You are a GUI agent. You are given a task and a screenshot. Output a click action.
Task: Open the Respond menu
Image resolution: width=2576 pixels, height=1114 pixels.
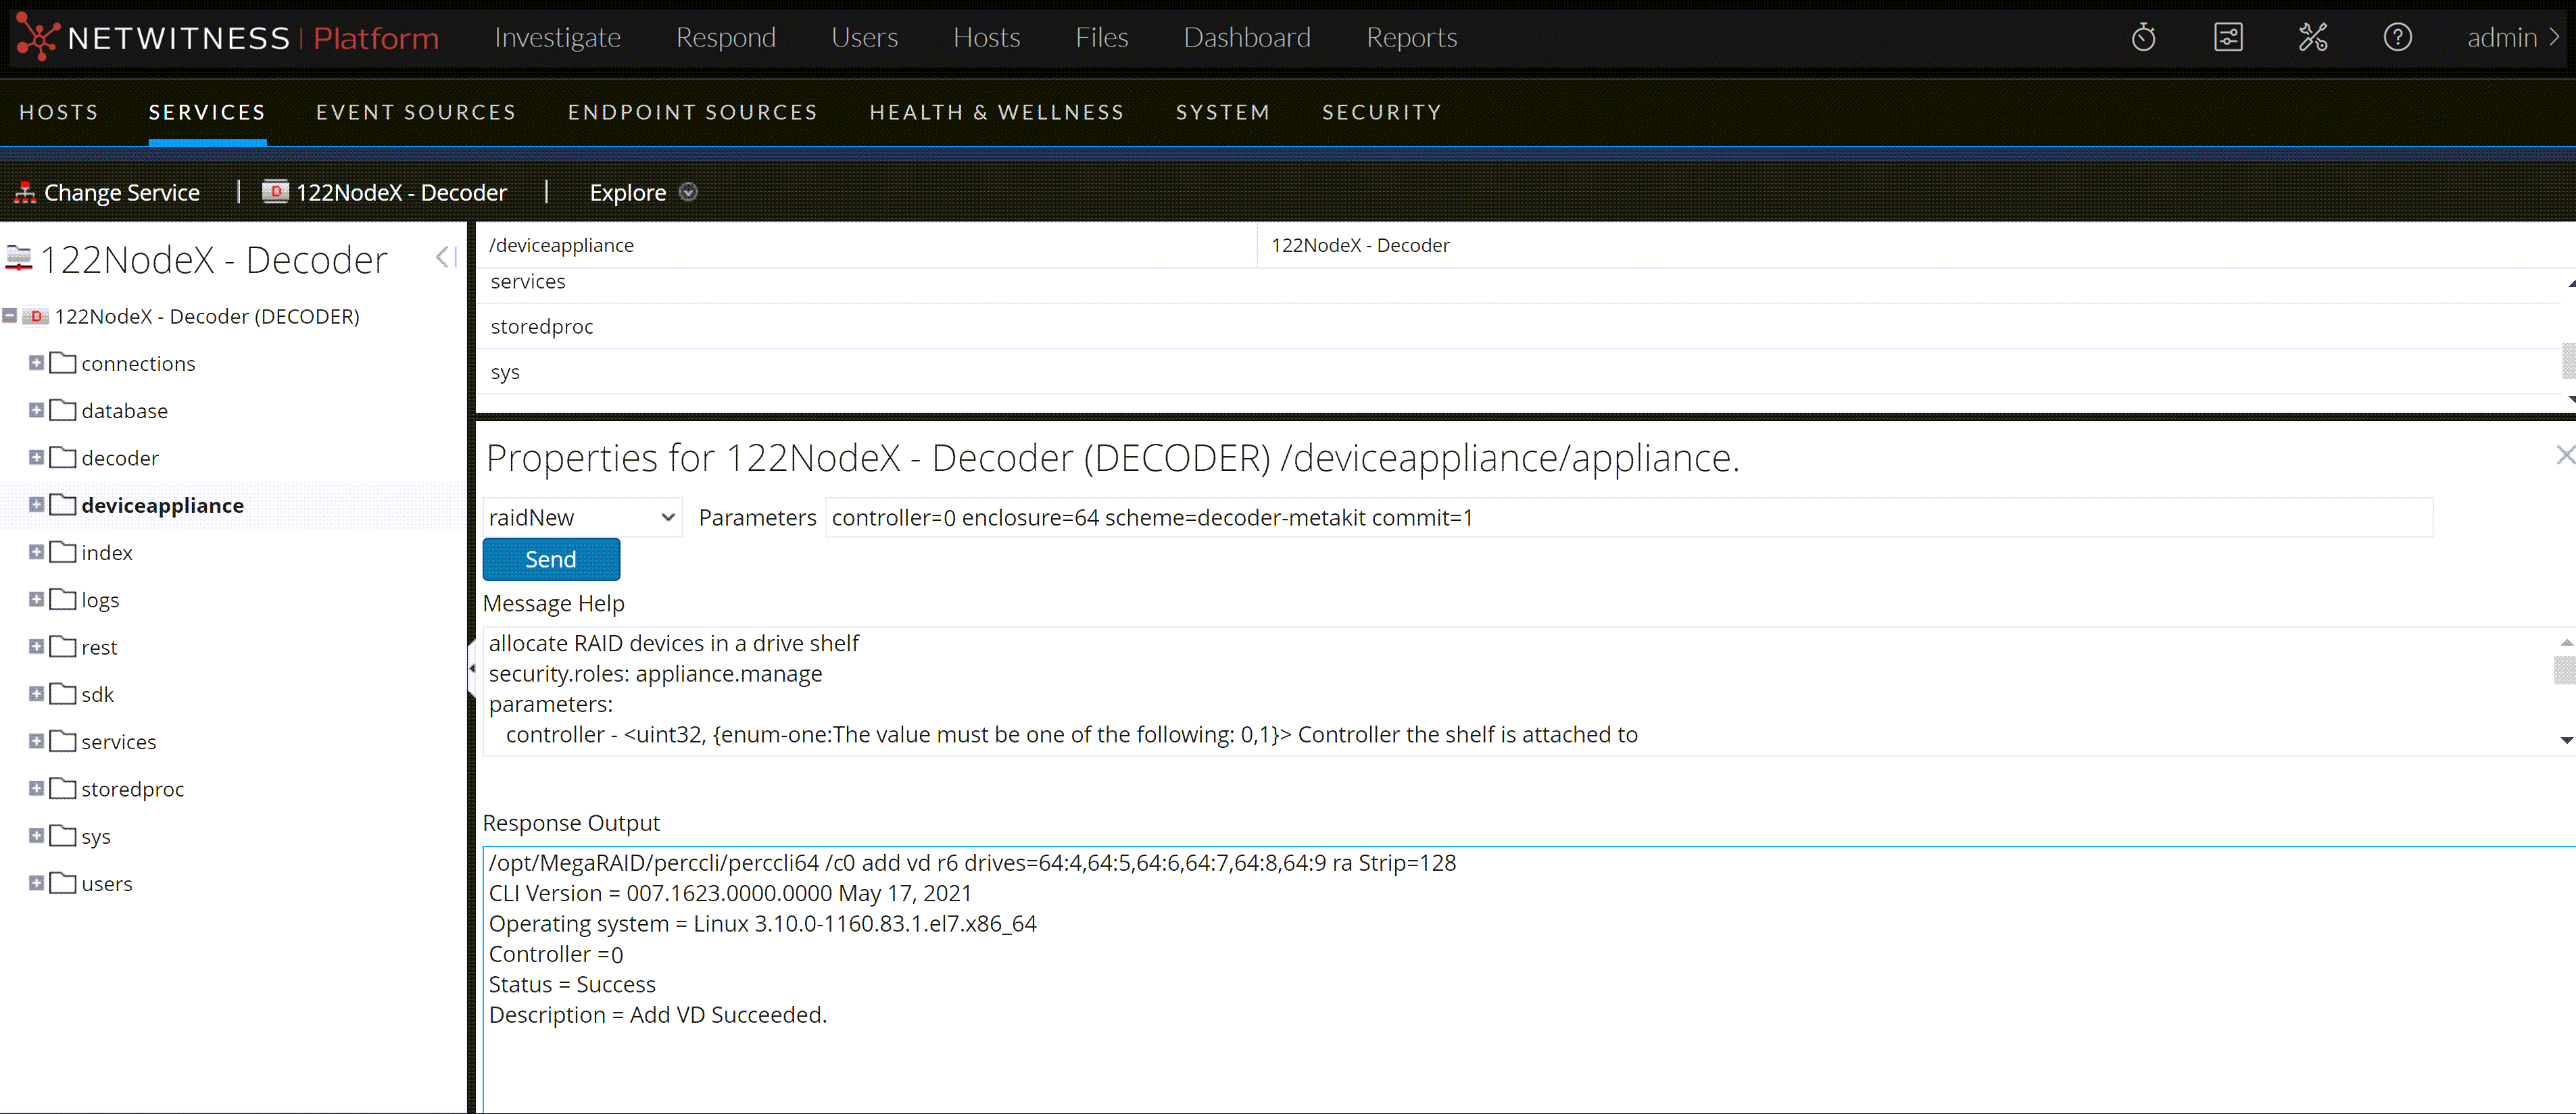pyautogui.click(x=726, y=37)
